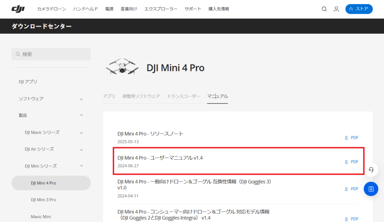Image resolution: width=384 pixels, height=222 pixels.
Task: Click the DJI Mini シリーズ label
Action: point(40,166)
